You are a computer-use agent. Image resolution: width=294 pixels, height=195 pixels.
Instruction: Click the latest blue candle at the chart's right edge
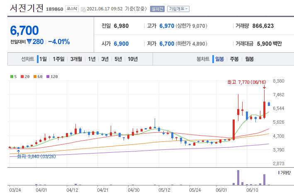[x=269, y=104]
